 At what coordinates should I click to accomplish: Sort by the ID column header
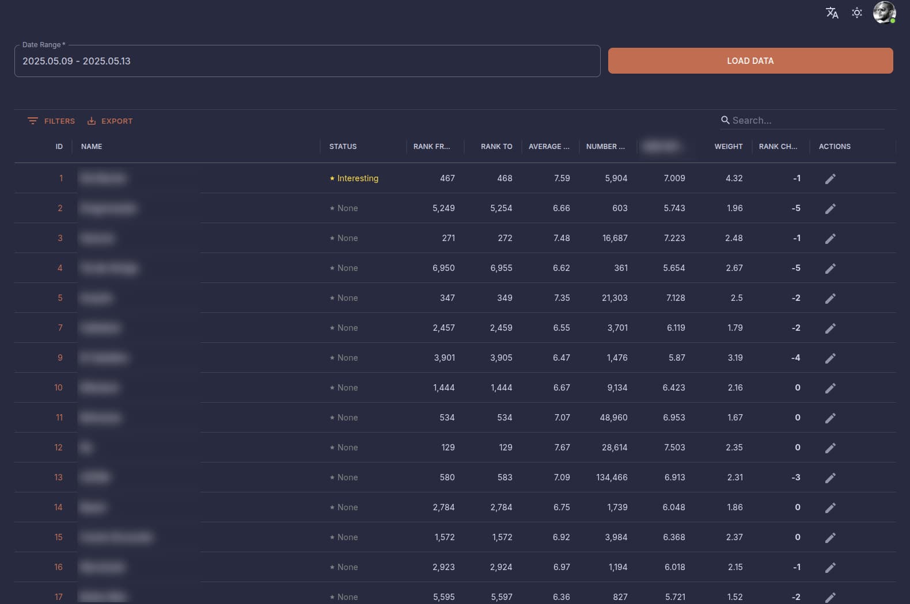(x=59, y=147)
